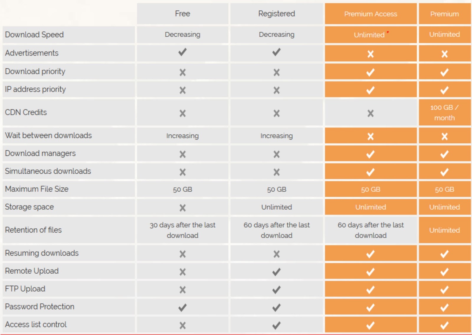This screenshot has width=472, height=335.
Task: Click the Simultaneous downloads checkmark under Premium
Action: (x=444, y=172)
